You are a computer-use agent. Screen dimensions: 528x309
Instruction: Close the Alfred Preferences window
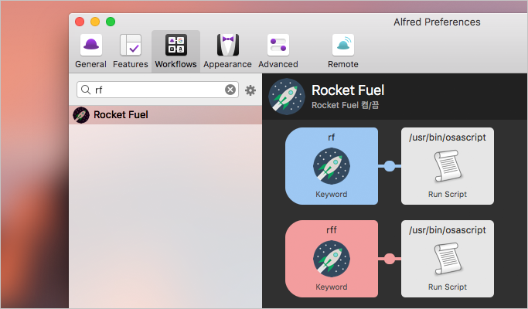(80, 22)
